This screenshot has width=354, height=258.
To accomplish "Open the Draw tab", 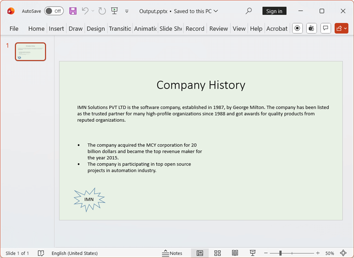I will coord(76,29).
